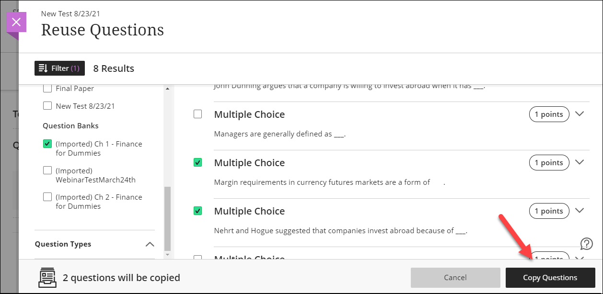Expand the Managers question details chevron
This screenshot has height=294, width=603.
coord(580,114)
